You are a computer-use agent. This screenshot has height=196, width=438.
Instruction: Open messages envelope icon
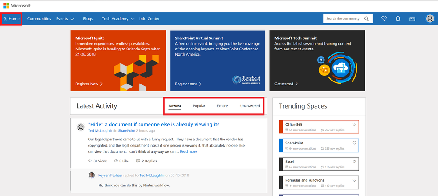(x=412, y=19)
